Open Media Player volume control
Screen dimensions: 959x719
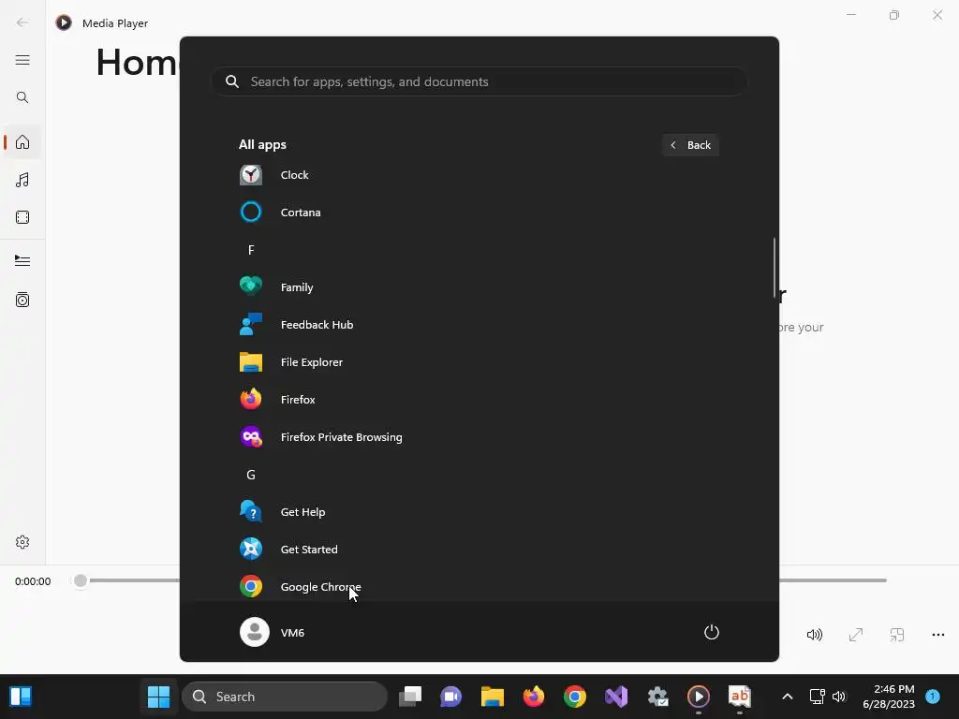click(815, 635)
